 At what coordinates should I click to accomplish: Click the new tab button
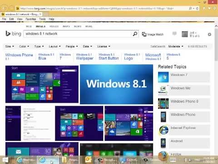click(x=45, y=14)
